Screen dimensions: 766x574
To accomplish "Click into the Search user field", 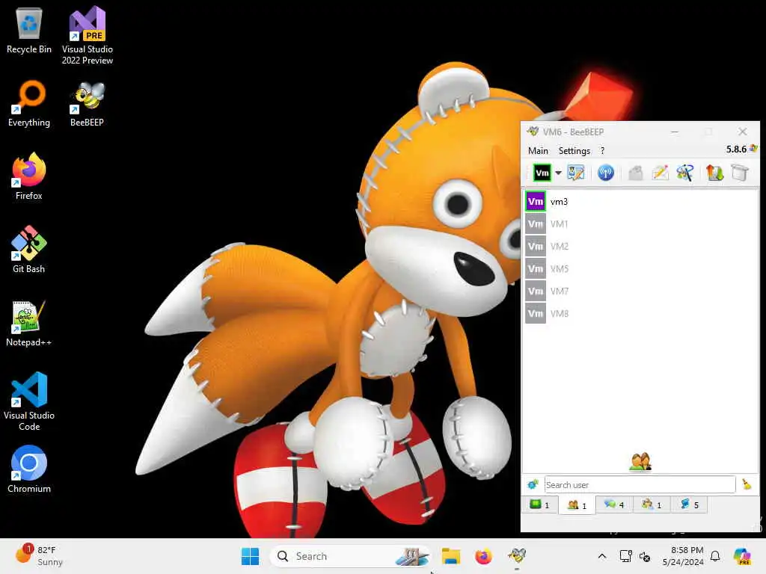I will tap(640, 484).
